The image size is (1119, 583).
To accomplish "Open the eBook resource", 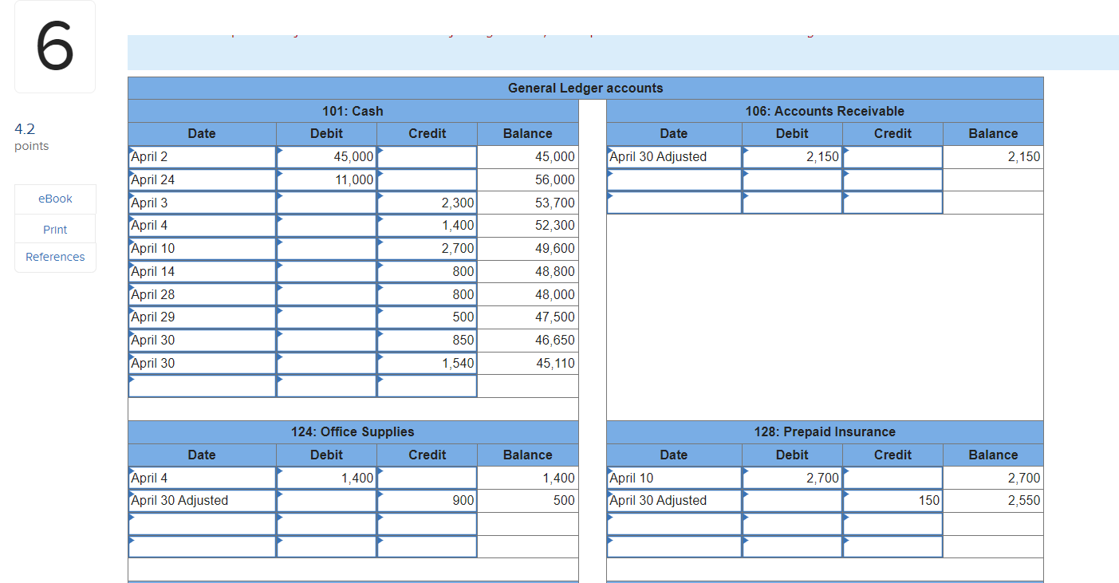I will (x=54, y=199).
